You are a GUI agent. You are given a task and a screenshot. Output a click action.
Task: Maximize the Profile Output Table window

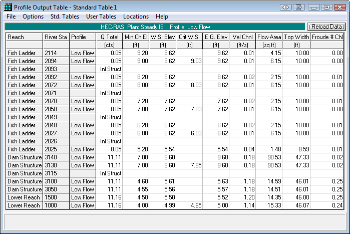click(326, 7)
